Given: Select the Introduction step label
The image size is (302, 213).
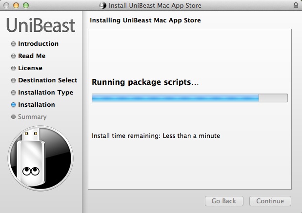Looking at the screenshot, I should coord(39,44).
